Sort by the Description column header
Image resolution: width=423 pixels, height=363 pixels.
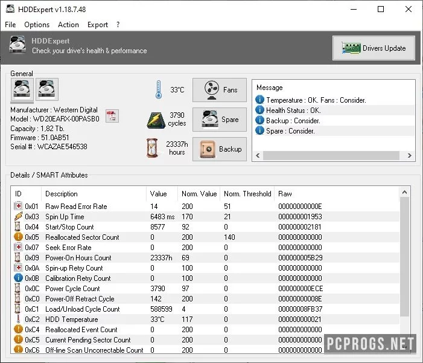[94, 194]
